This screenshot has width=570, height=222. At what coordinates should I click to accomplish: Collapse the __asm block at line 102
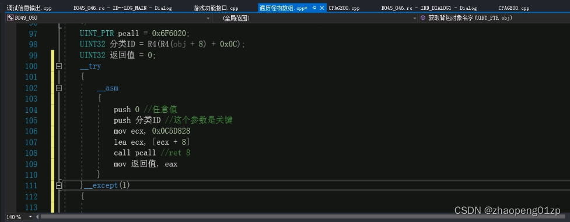pos(58,88)
